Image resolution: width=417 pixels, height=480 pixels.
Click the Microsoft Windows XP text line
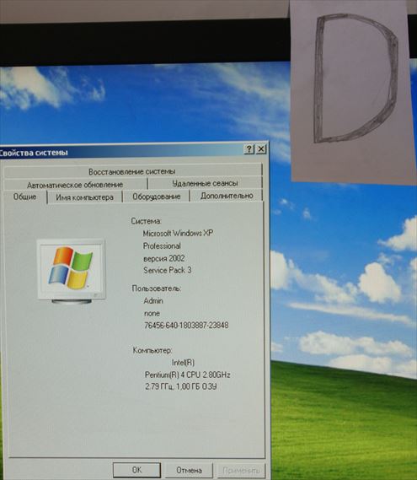point(178,234)
